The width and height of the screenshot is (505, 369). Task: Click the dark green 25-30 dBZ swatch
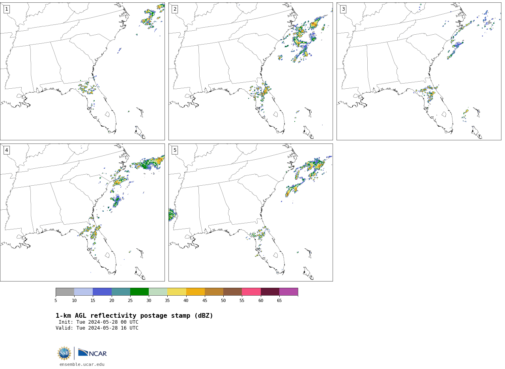tap(139, 292)
